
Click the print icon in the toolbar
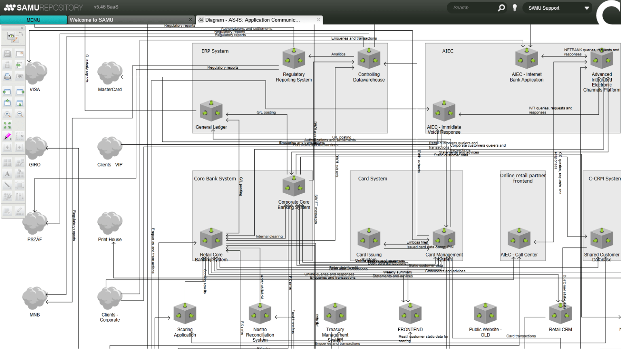[7, 76]
